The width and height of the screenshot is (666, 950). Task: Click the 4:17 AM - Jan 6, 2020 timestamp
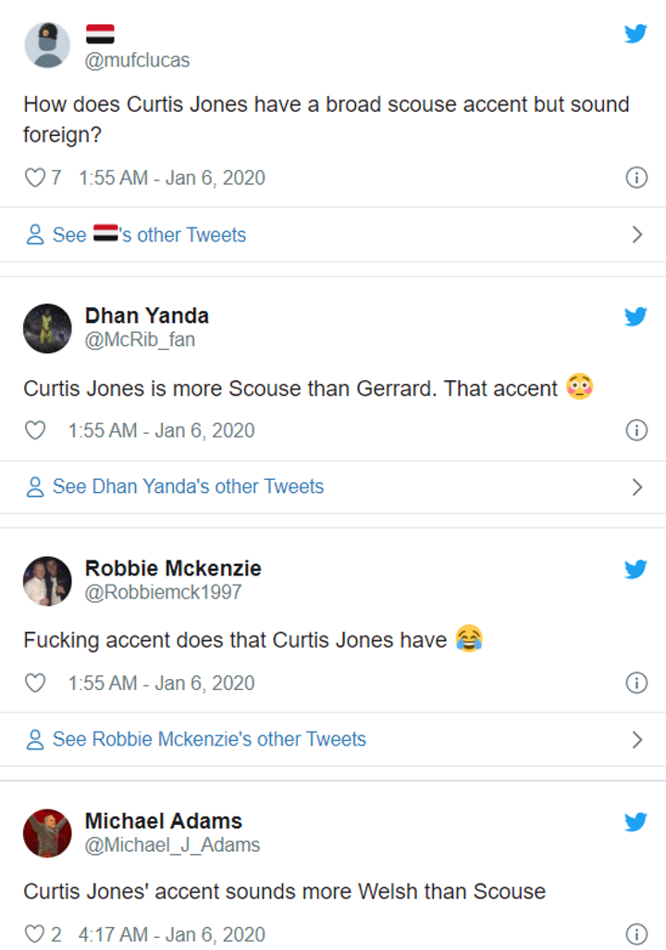pos(172,934)
